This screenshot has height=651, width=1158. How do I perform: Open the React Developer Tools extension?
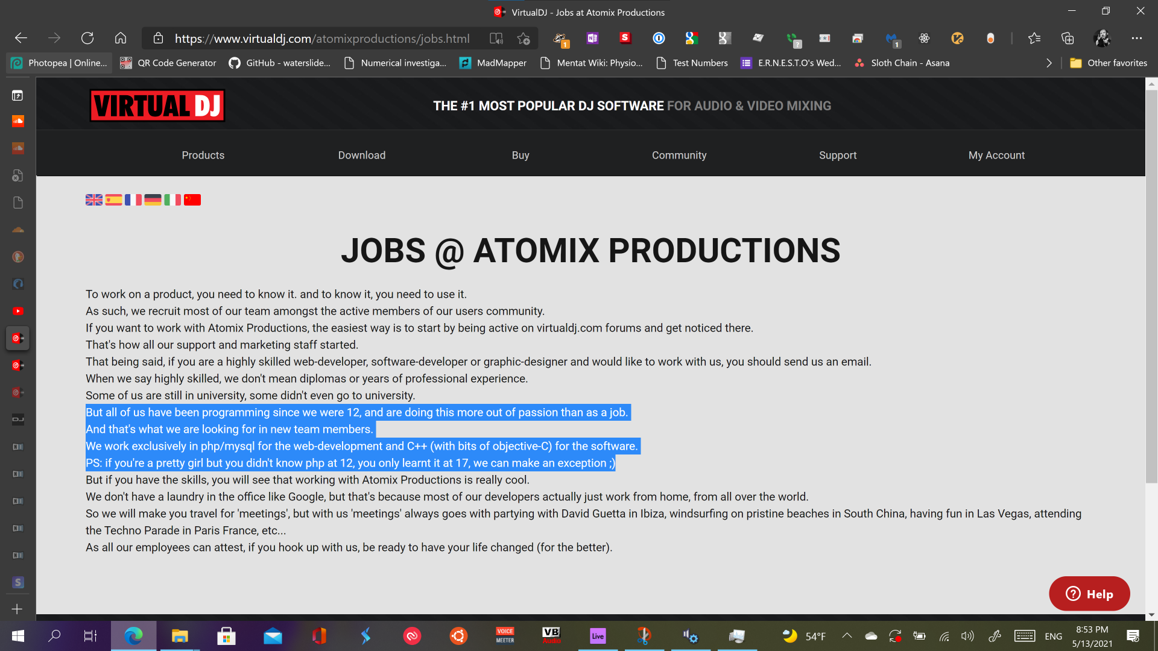coord(924,39)
